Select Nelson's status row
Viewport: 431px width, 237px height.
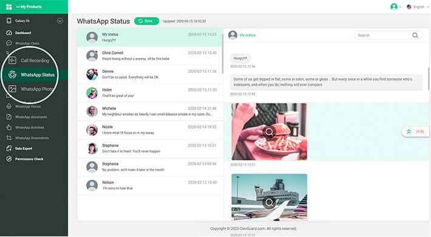(x=150, y=185)
